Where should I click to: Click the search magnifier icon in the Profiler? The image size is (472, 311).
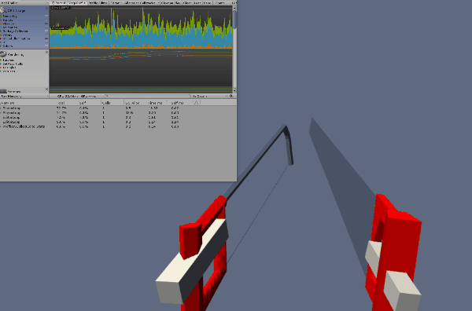[106, 96]
